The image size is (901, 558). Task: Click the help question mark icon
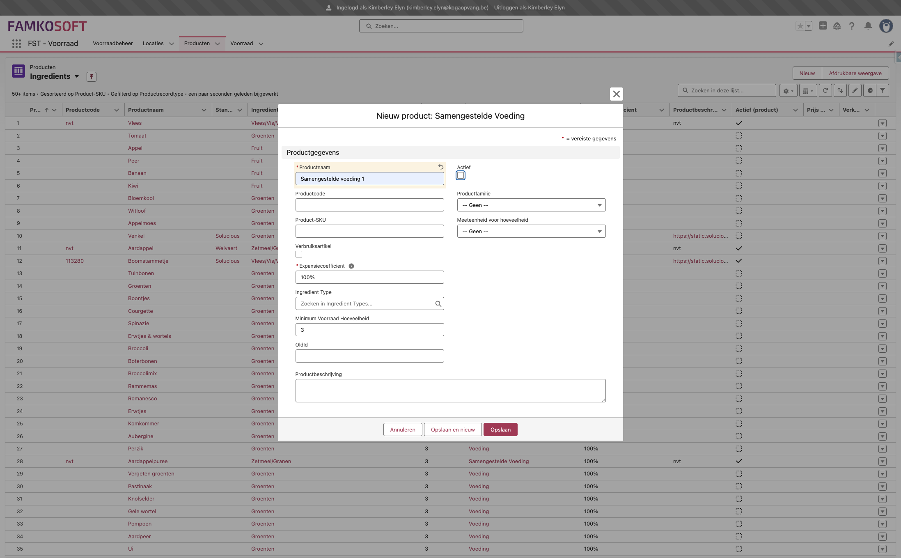click(852, 26)
